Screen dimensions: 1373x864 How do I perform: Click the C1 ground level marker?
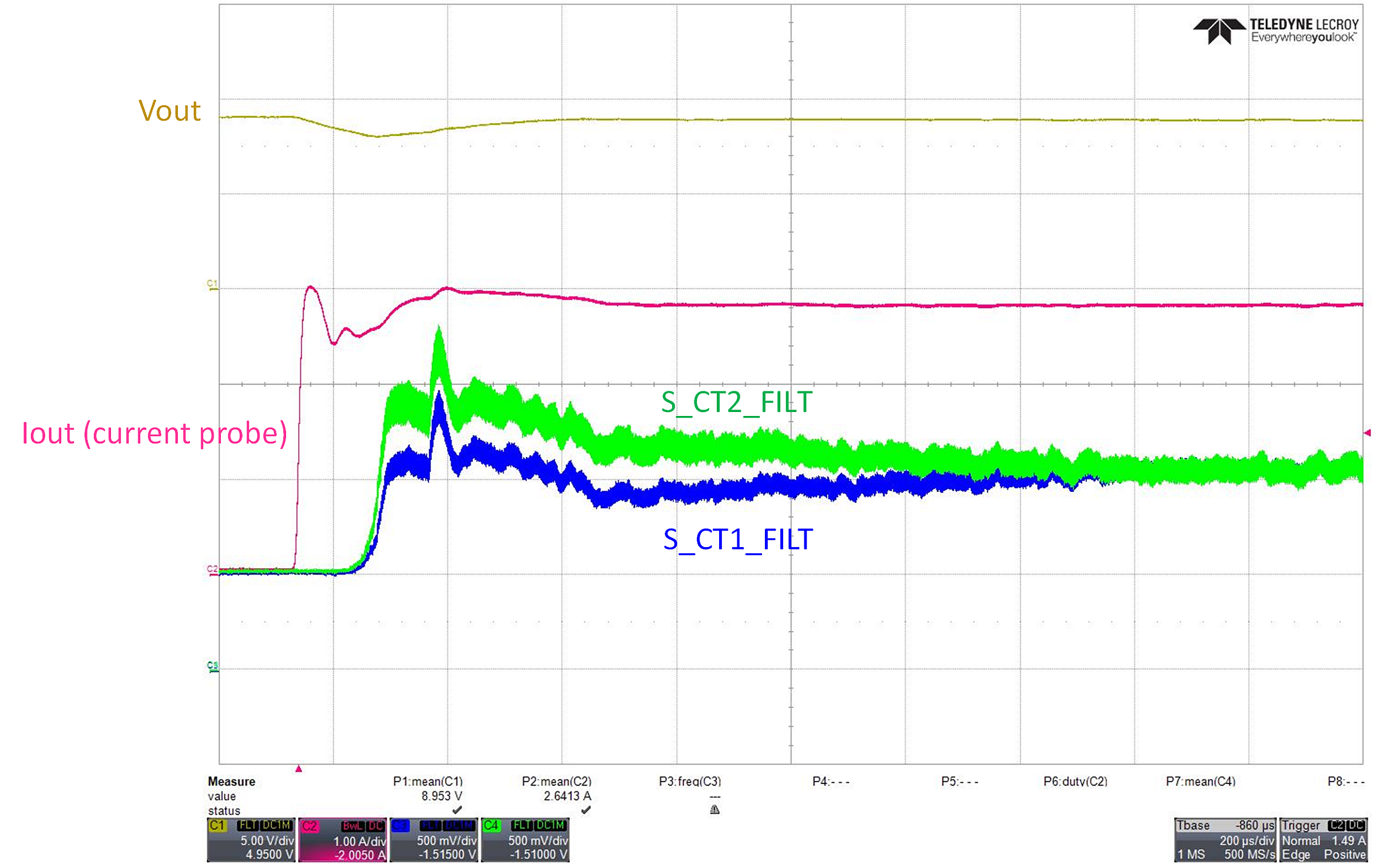(x=212, y=284)
